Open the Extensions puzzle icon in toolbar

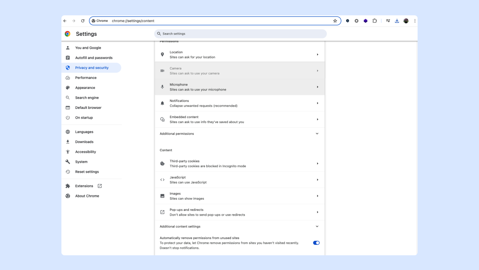coord(375,21)
